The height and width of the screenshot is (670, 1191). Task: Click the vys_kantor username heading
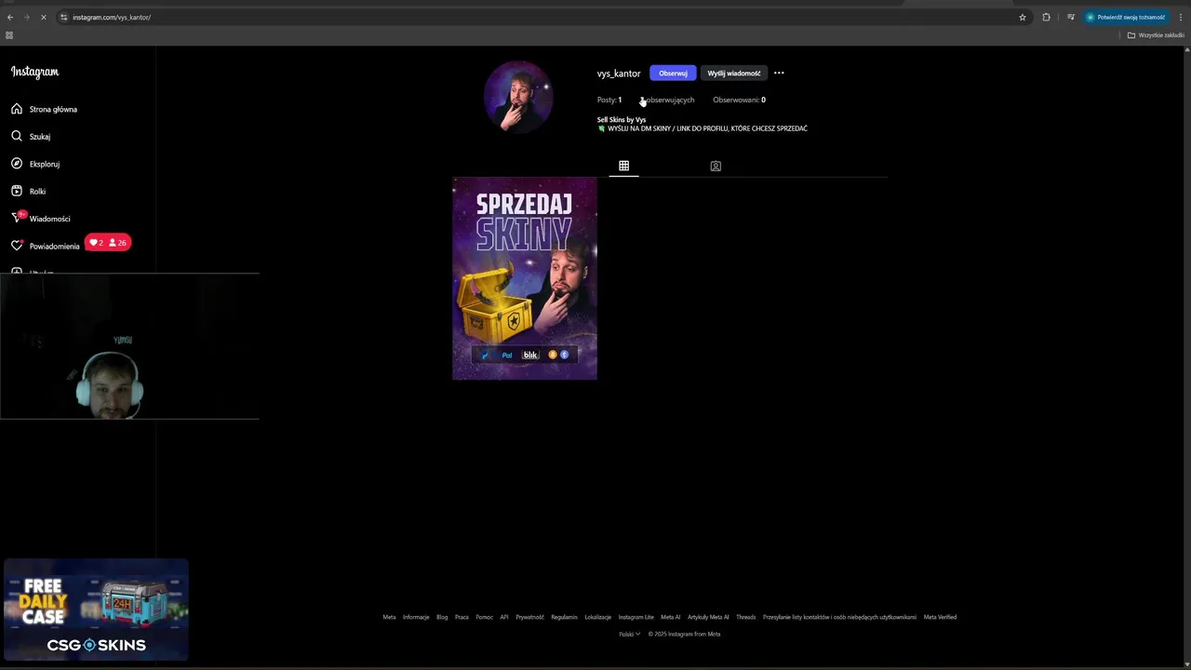[x=619, y=74]
